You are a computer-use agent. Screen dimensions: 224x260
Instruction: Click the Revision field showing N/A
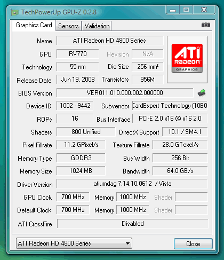(148, 54)
